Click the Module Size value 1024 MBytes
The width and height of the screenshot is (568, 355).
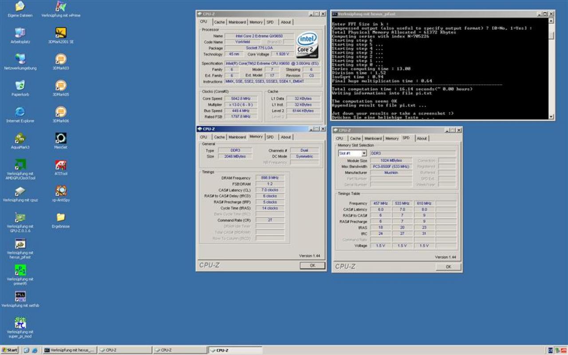click(391, 161)
